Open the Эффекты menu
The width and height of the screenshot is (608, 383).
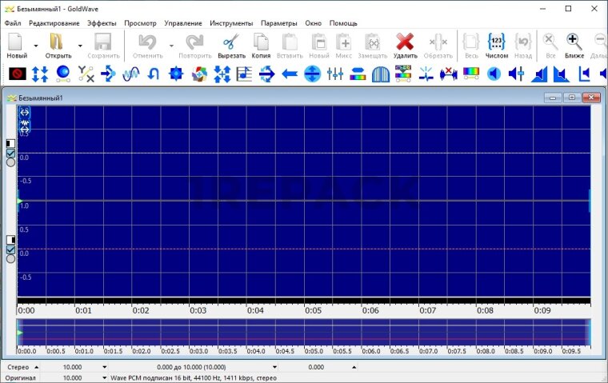[x=101, y=23]
